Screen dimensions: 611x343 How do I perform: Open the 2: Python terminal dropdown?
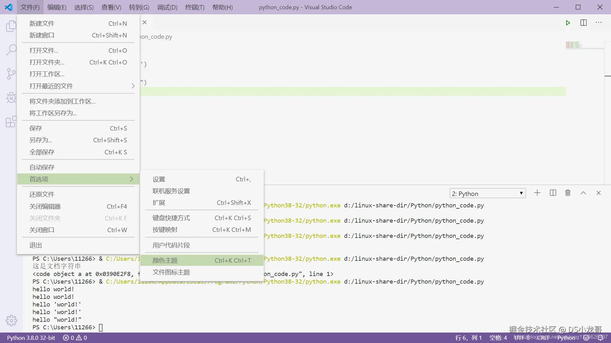coord(487,193)
